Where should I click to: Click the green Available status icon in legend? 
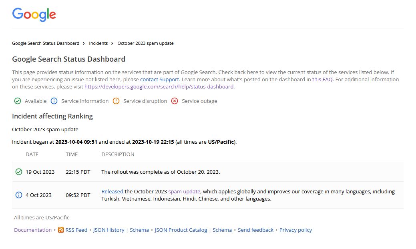18,101
